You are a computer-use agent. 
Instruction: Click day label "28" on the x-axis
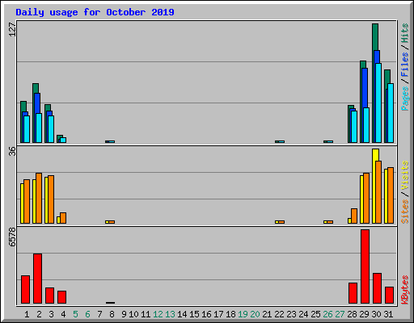(x=352, y=314)
